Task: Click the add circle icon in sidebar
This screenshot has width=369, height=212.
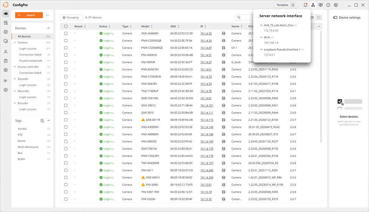Action: point(6,90)
